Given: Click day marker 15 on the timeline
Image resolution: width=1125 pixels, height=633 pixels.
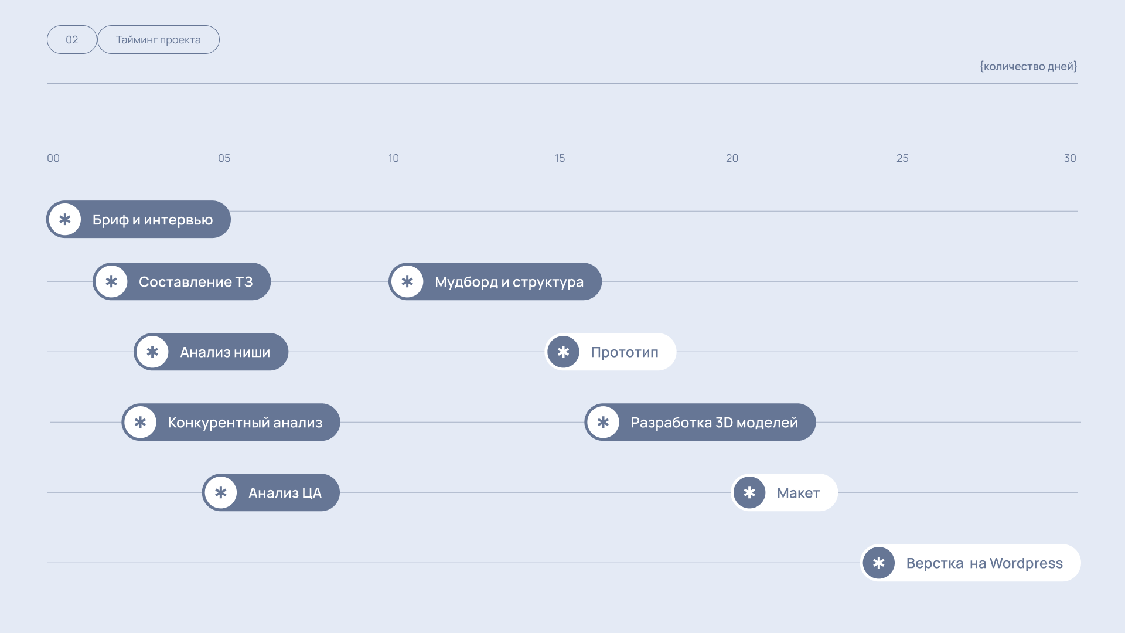Looking at the screenshot, I should [x=560, y=158].
